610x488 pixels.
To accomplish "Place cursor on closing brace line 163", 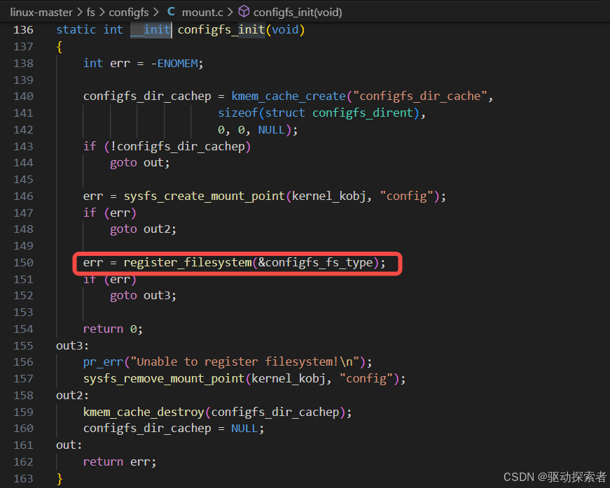I will 60,479.
